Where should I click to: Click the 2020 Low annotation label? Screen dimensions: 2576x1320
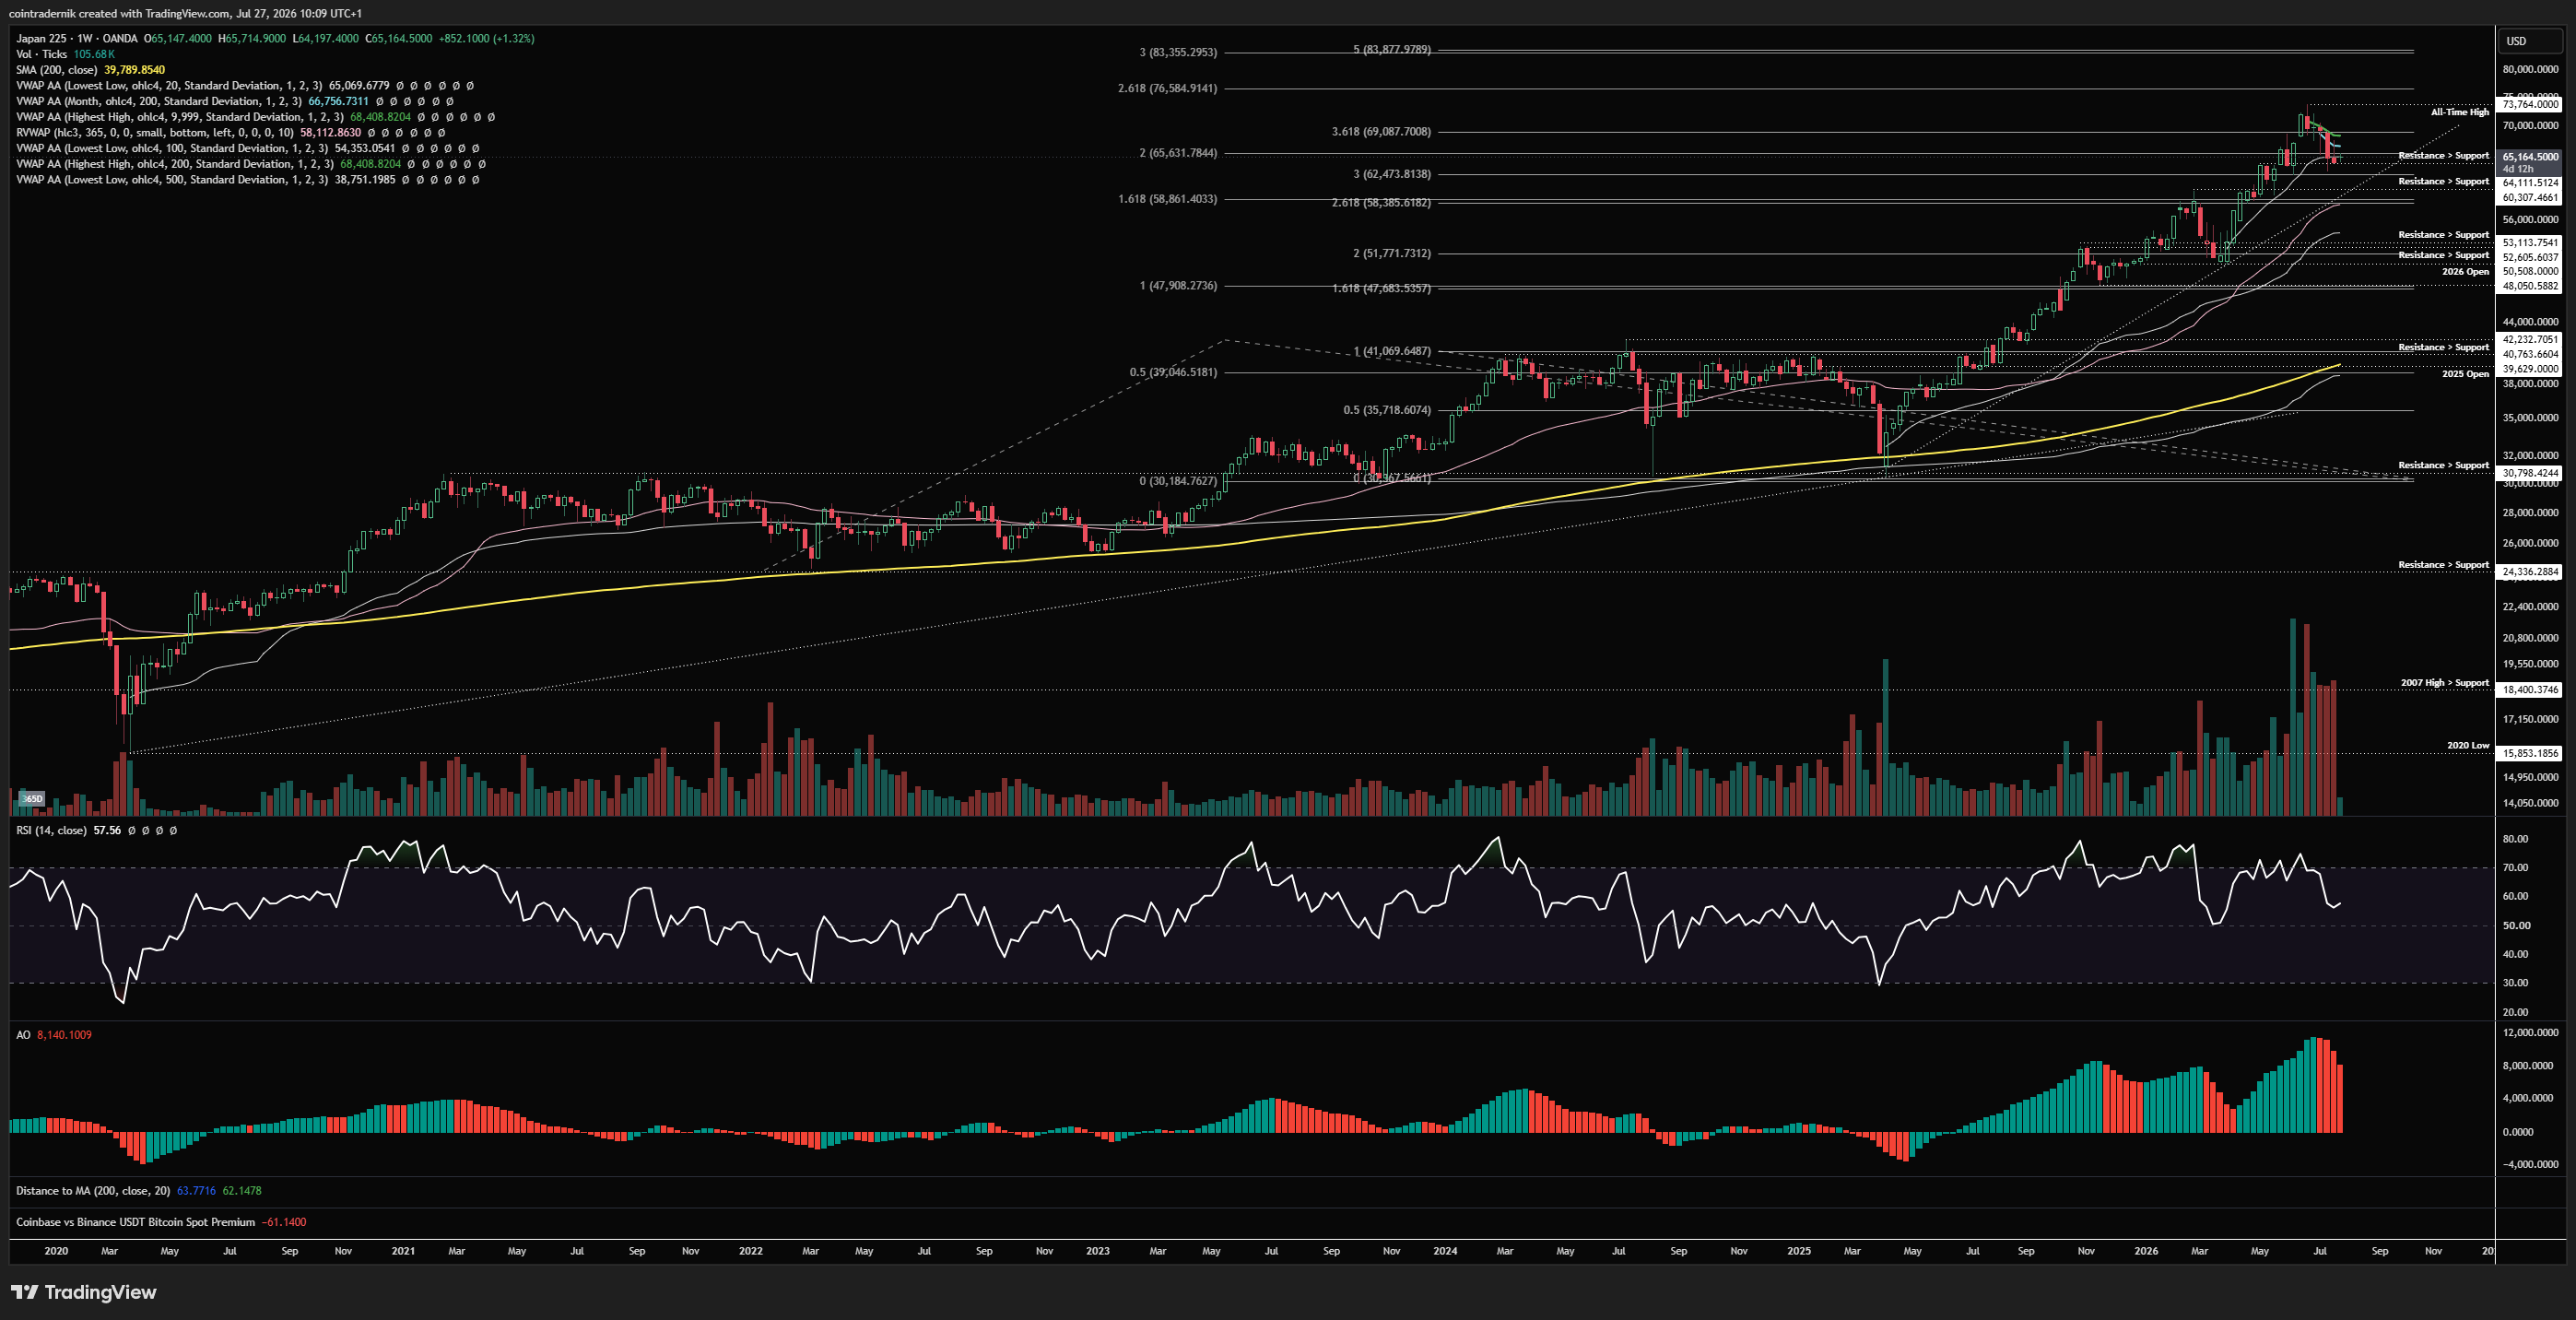click(x=2467, y=745)
